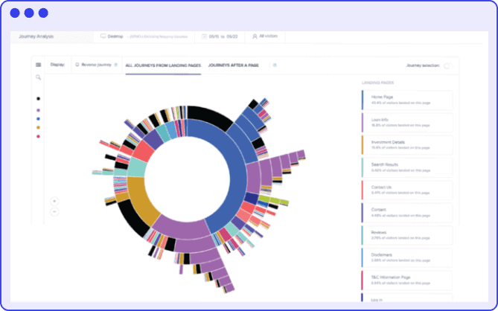Expand the All visitors segment dropdown

pos(267,36)
